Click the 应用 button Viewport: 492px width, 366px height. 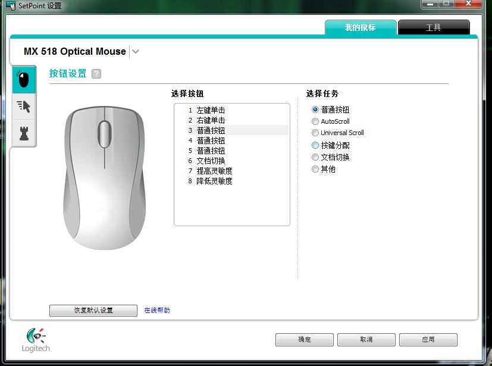[x=428, y=340]
